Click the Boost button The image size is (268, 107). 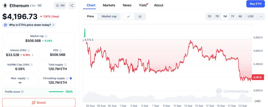[x=39, y=103]
